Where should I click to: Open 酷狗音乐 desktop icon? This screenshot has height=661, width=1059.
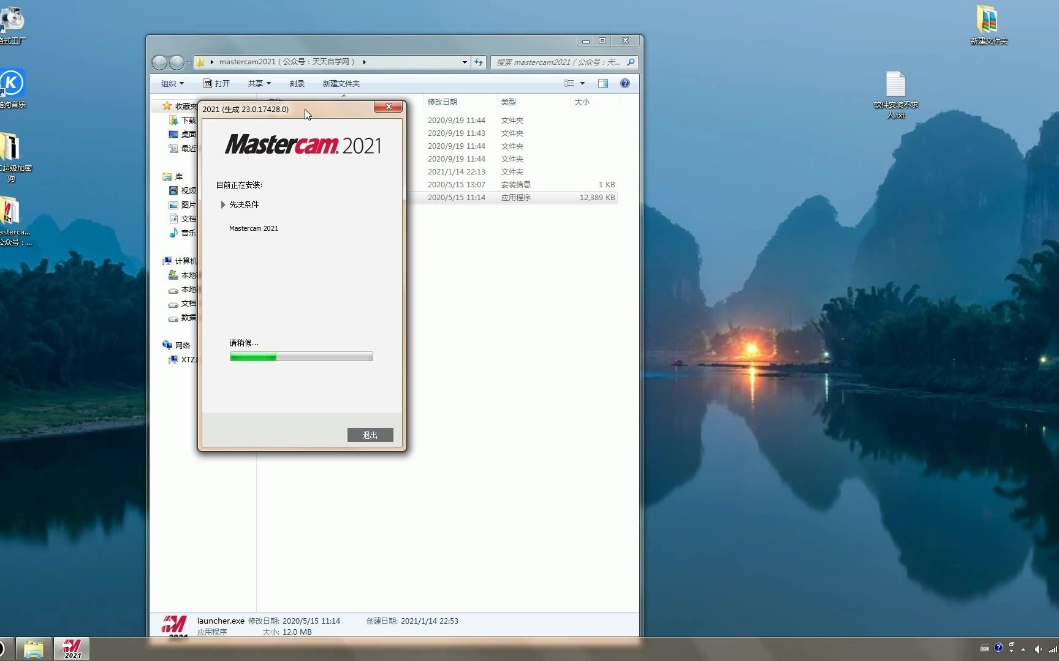tap(12, 89)
